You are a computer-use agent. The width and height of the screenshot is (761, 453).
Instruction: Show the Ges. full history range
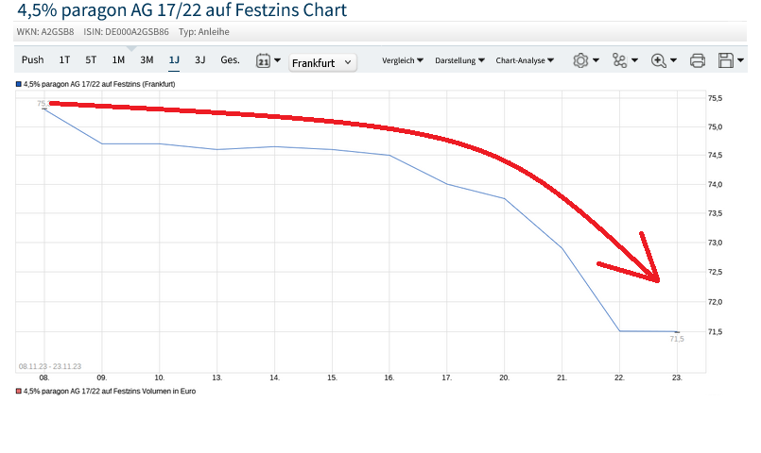[230, 59]
